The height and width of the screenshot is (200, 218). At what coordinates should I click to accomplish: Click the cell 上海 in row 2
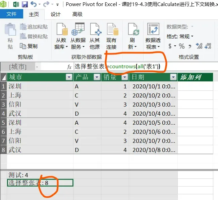[40, 95]
